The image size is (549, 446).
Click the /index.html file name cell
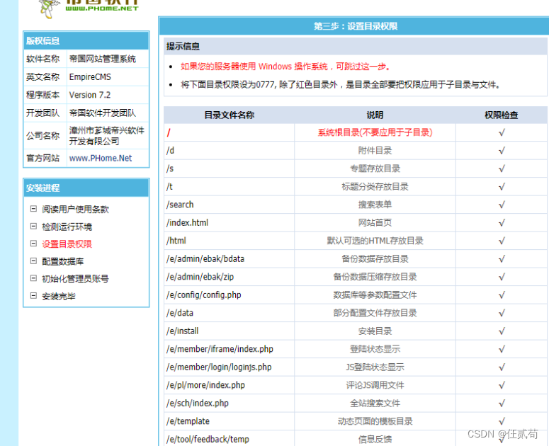pos(230,223)
